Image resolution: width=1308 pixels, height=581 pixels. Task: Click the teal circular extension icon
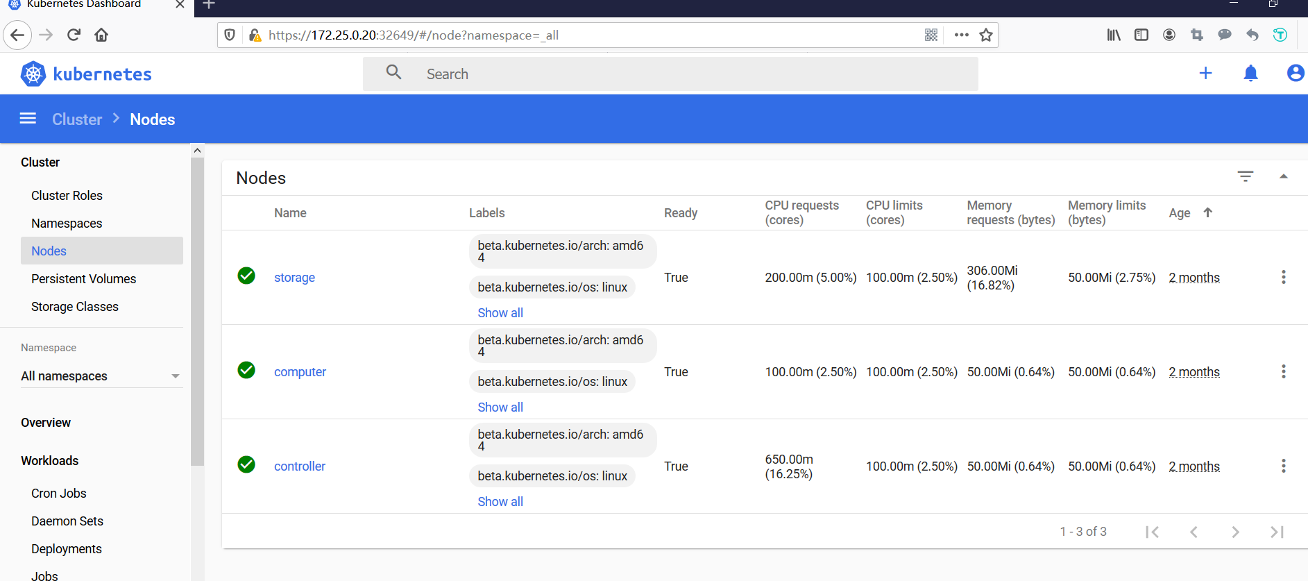coord(1280,35)
